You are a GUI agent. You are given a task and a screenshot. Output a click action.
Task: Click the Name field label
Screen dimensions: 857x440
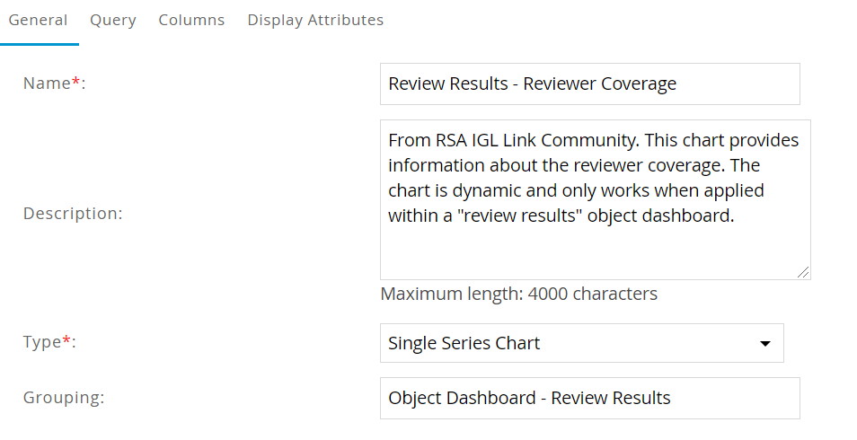[x=46, y=84]
